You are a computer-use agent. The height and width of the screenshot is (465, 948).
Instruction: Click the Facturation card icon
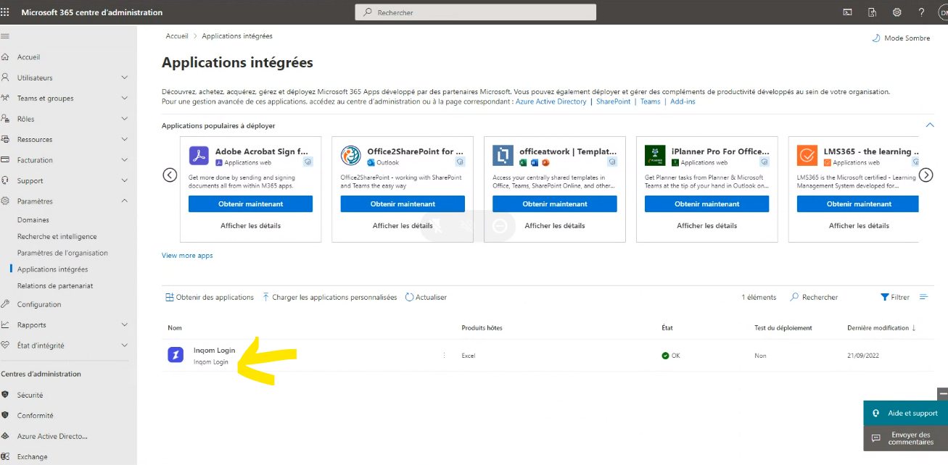[5, 160]
